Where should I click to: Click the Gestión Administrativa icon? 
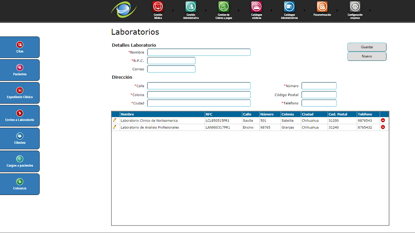pos(191,7)
